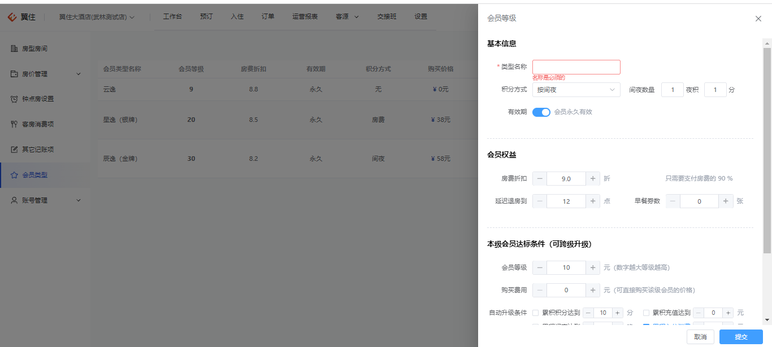Image resolution: width=772 pixels, height=347 pixels.
Task: Select the 辰逸（金牌） row
Action: (x=288, y=159)
